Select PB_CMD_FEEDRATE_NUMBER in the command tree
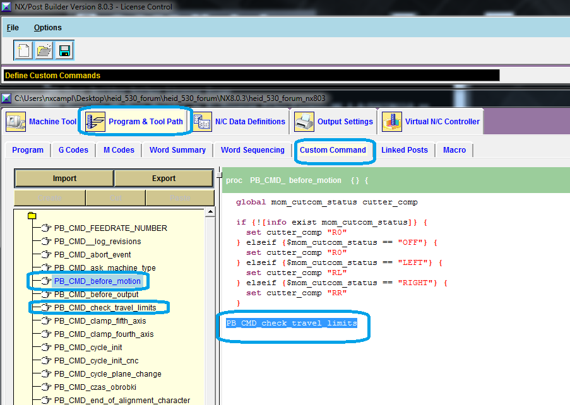 click(x=110, y=228)
